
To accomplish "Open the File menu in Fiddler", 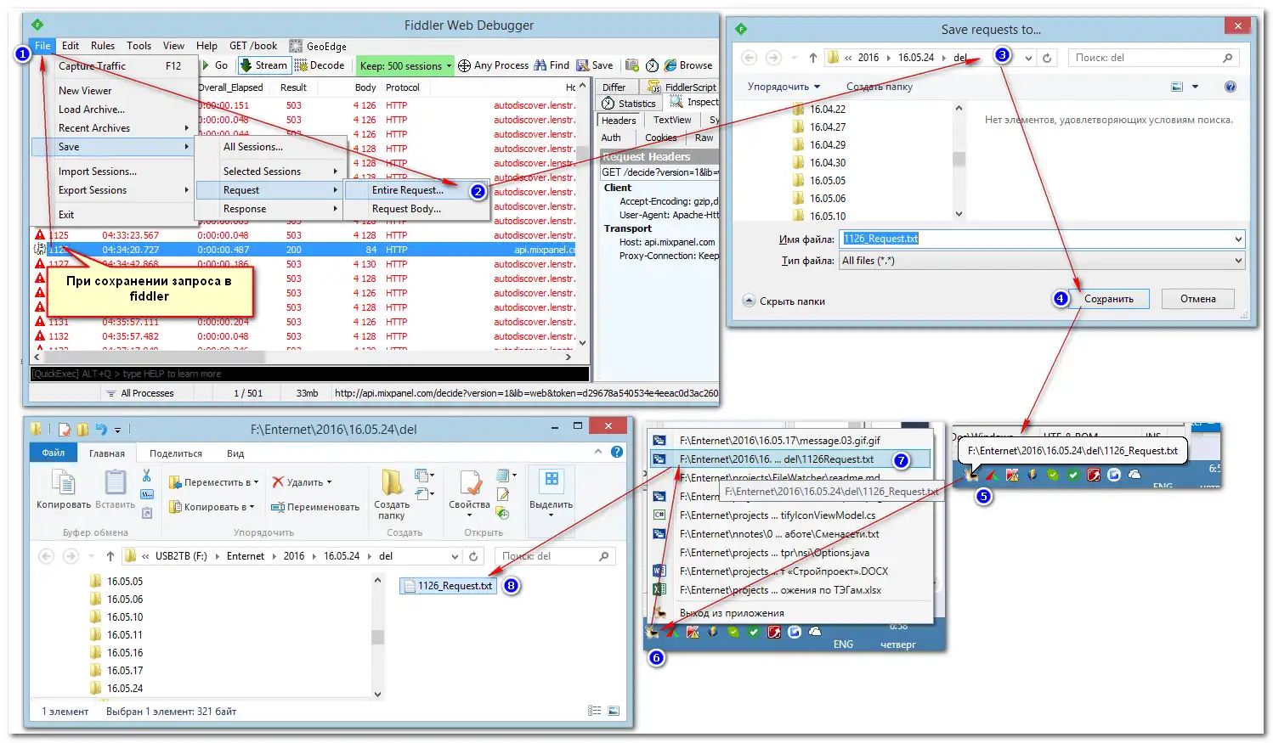I will pos(42,46).
